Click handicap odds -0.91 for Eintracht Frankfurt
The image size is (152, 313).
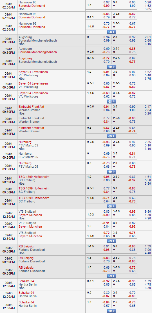pos(106,107)
